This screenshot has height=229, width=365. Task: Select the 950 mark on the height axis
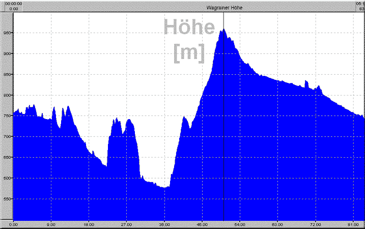(x=6, y=33)
